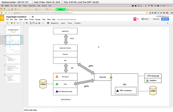
Task: Click the red Adblock icon
Action: coord(167,13)
